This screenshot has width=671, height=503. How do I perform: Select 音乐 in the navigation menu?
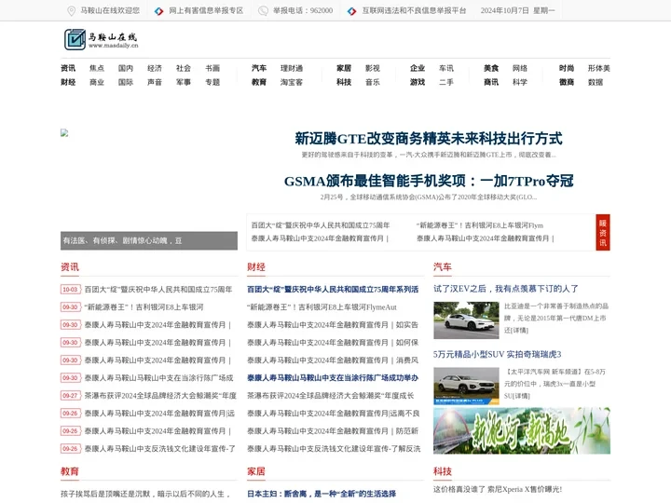(372, 82)
